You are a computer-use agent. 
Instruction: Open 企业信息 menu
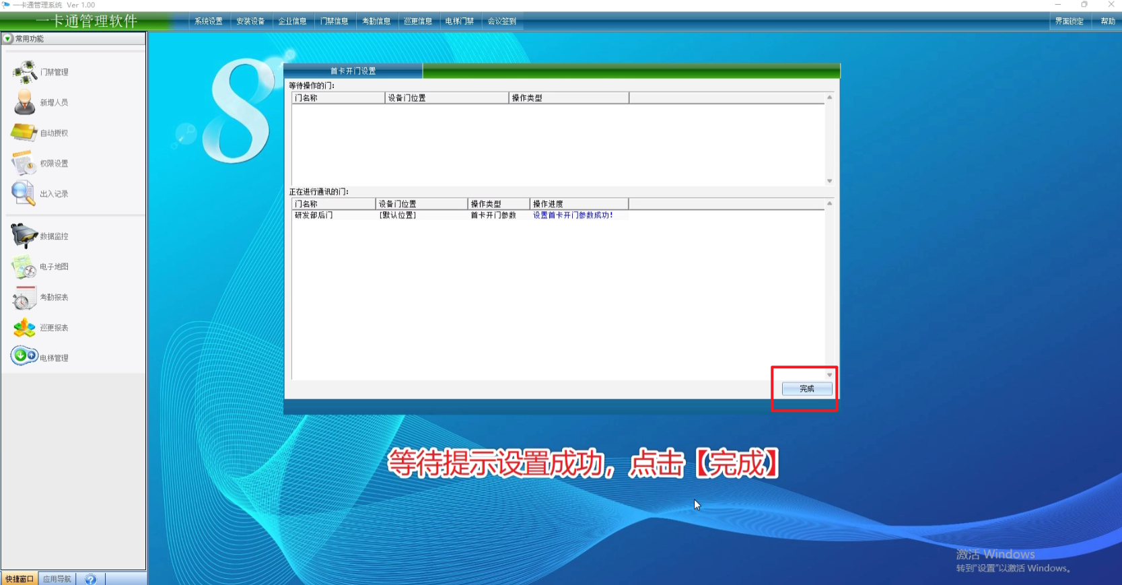coord(292,21)
